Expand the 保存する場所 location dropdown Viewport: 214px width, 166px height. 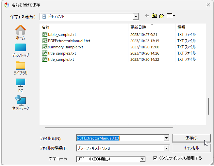tap(136, 17)
